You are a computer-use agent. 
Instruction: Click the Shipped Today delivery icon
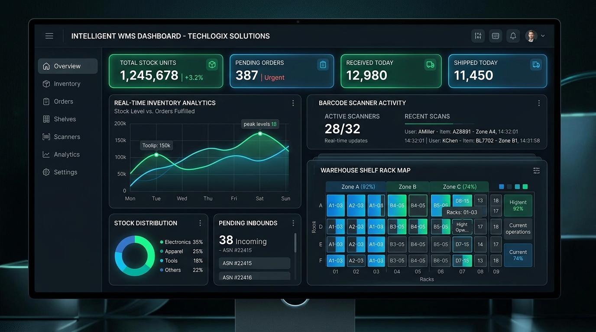tap(536, 65)
